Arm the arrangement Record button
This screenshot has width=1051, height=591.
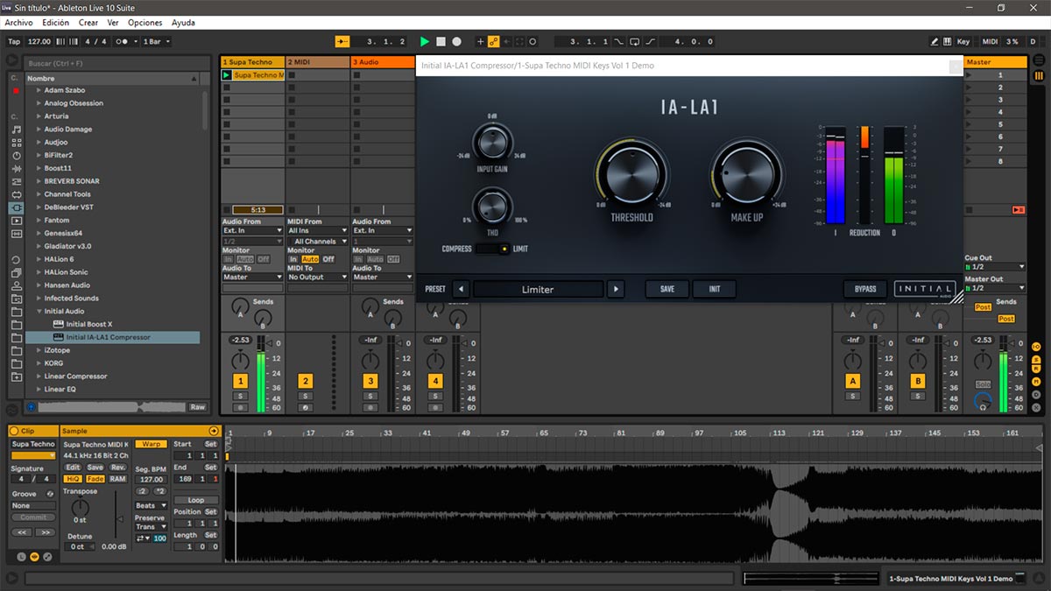pos(456,41)
